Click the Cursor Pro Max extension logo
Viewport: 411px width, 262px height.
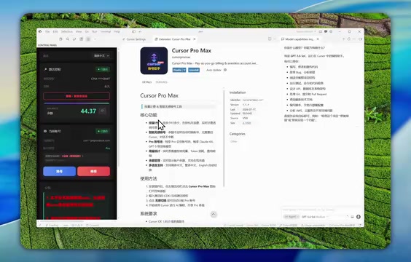pos(154,60)
